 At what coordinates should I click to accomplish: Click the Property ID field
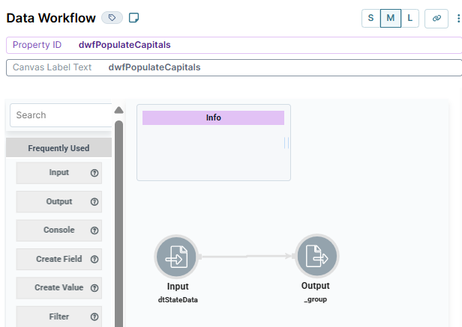[x=234, y=45]
